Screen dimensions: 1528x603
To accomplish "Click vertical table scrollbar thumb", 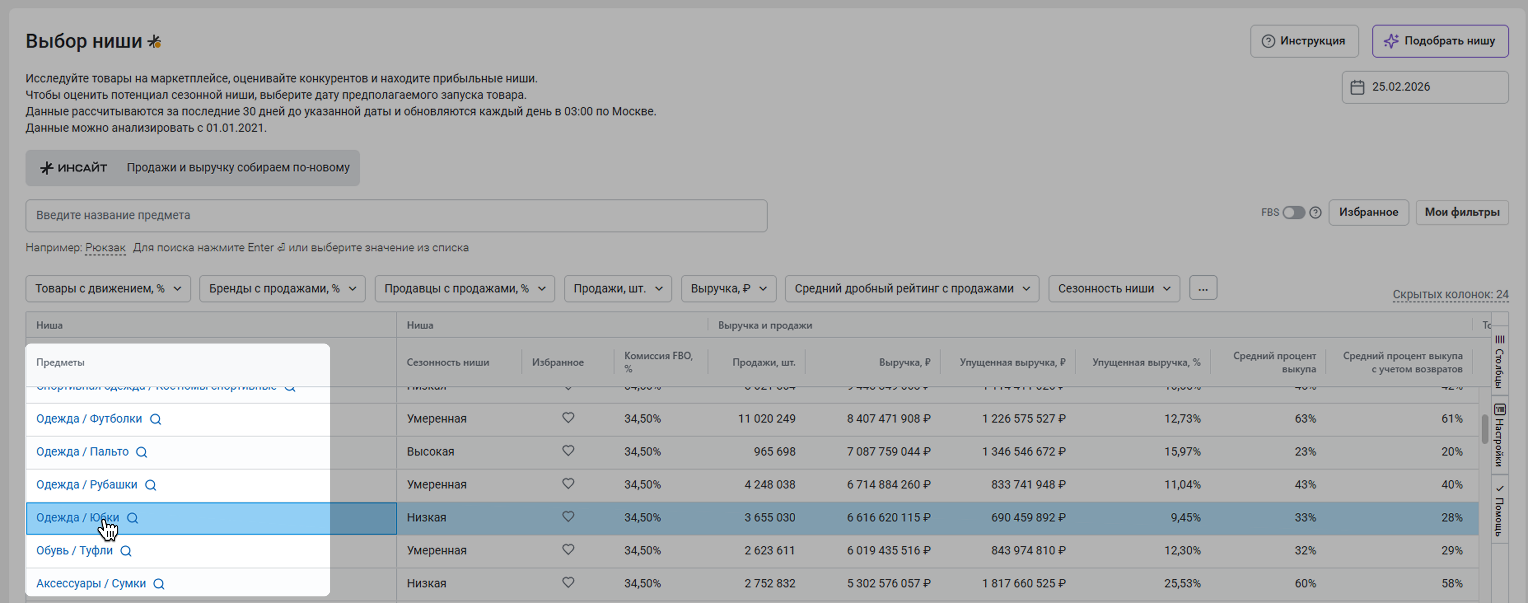I will [x=1485, y=429].
